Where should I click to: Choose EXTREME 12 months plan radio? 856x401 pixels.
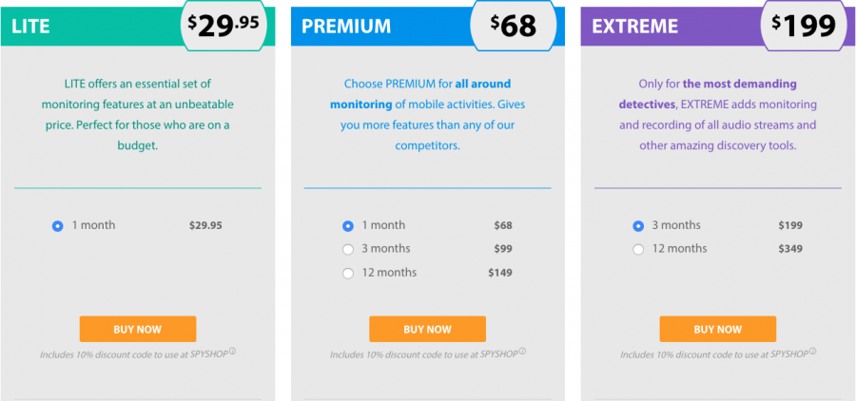(638, 249)
